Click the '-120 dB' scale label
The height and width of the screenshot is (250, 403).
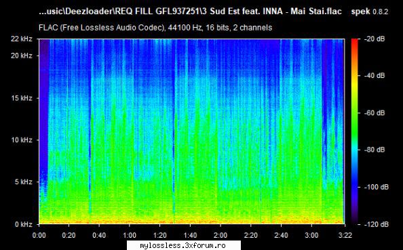(376, 224)
